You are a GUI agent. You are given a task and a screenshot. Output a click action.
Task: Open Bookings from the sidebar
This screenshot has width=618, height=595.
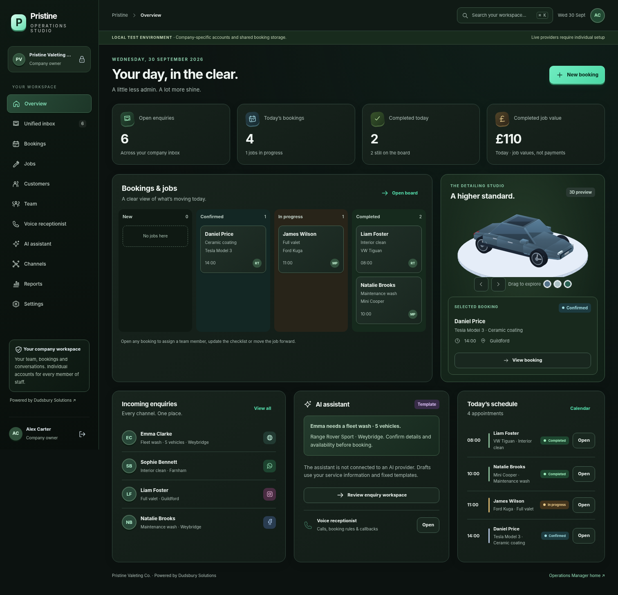49,143
